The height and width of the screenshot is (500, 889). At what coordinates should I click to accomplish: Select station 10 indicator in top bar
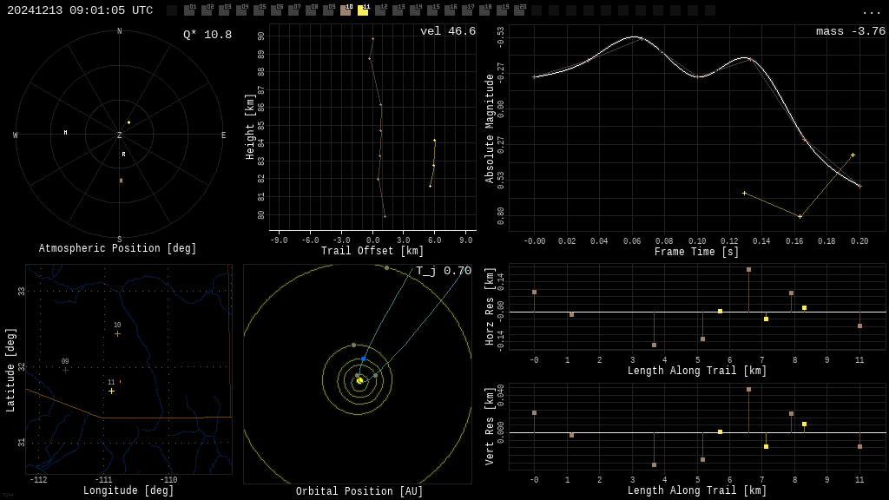pyautogui.click(x=346, y=10)
